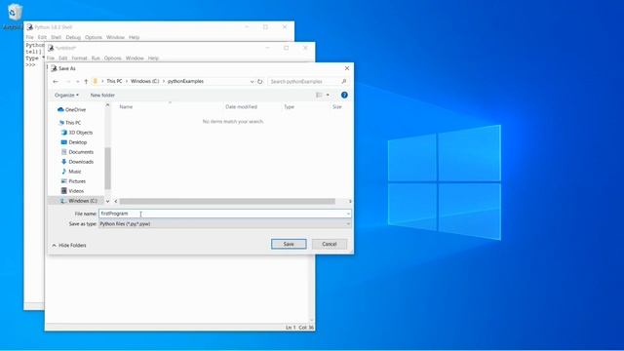Click the Documents folder icon
Image resolution: width=624 pixels, height=351 pixels.
tap(63, 152)
